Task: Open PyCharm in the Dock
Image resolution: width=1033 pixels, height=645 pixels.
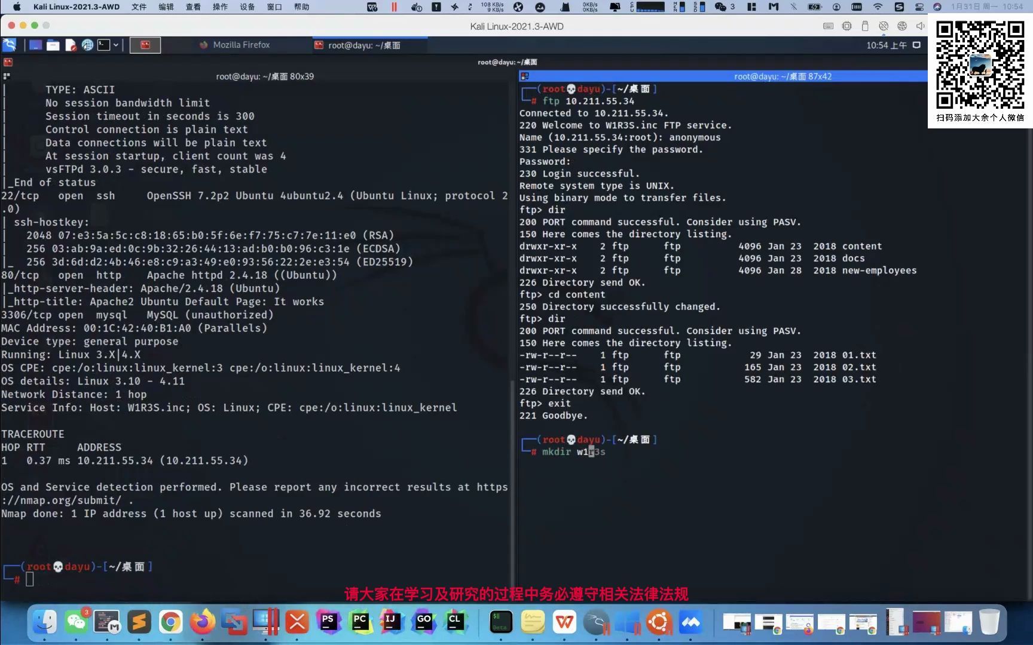Action: [x=360, y=622]
